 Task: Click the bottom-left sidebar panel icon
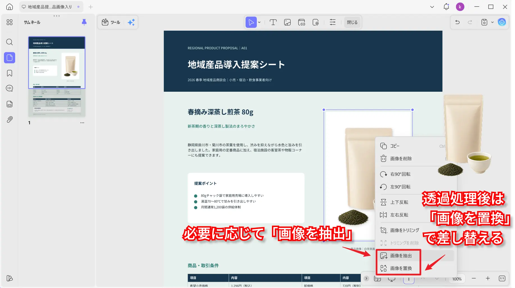pos(10,278)
